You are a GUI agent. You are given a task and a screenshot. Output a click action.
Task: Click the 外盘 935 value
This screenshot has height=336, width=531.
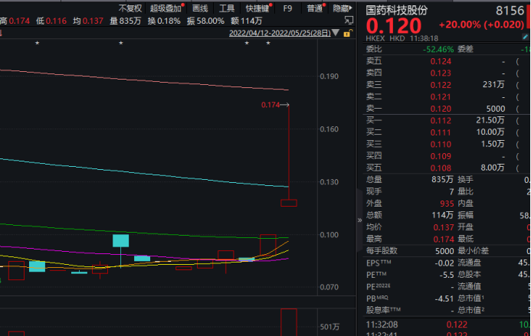click(447, 204)
